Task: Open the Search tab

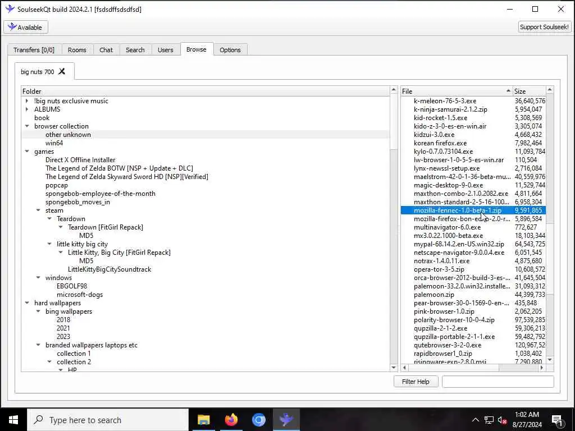Action: (x=135, y=50)
